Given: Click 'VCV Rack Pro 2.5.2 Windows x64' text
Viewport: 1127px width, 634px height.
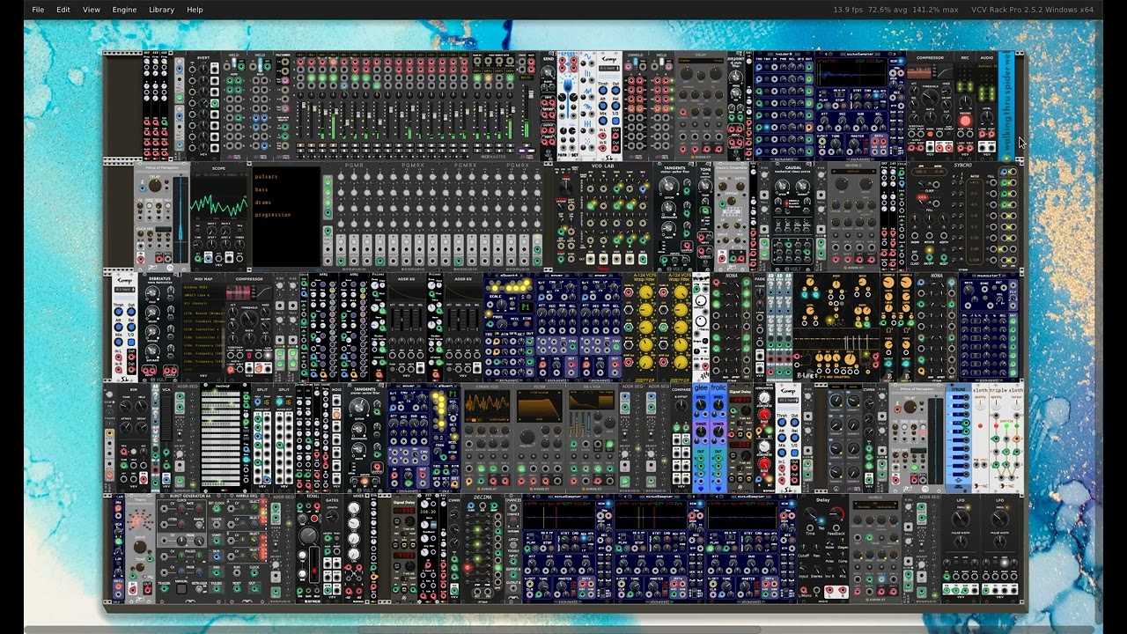Looking at the screenshot, I should point(1032,10).
